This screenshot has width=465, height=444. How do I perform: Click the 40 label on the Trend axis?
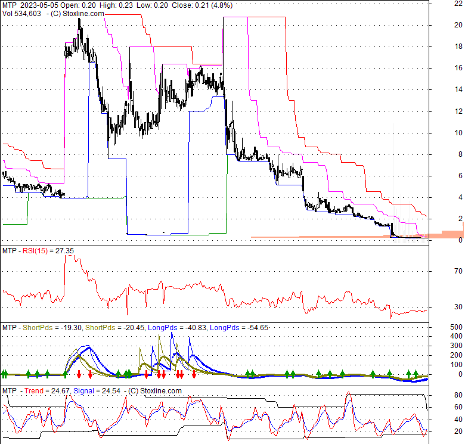(x=458, y=420)
